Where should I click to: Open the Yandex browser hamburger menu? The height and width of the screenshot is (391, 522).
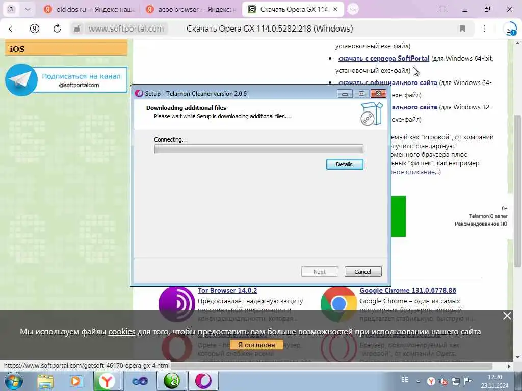point(442,9)
